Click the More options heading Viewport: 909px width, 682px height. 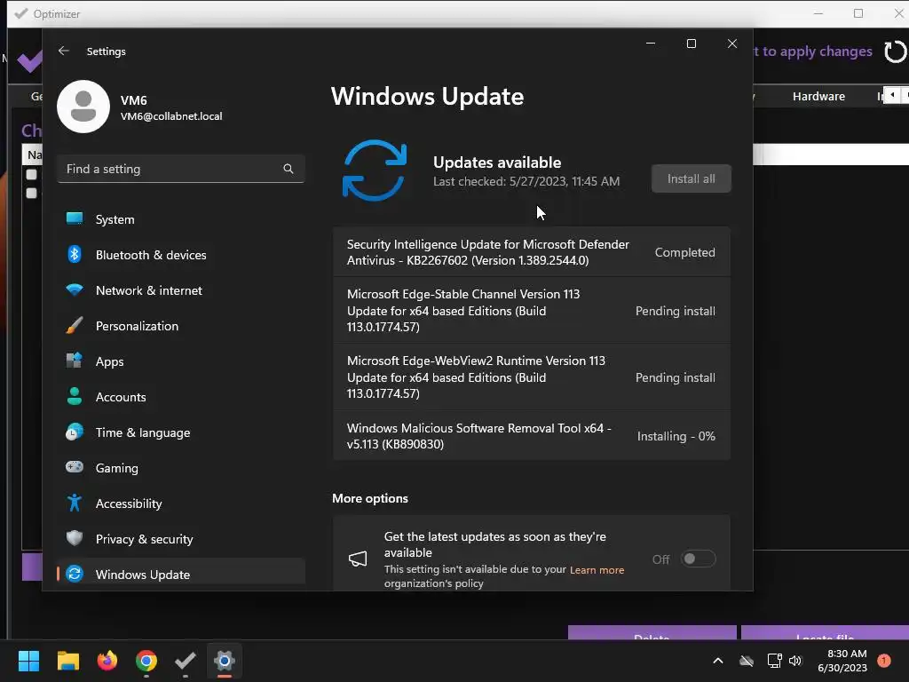(x=370, y=498)
